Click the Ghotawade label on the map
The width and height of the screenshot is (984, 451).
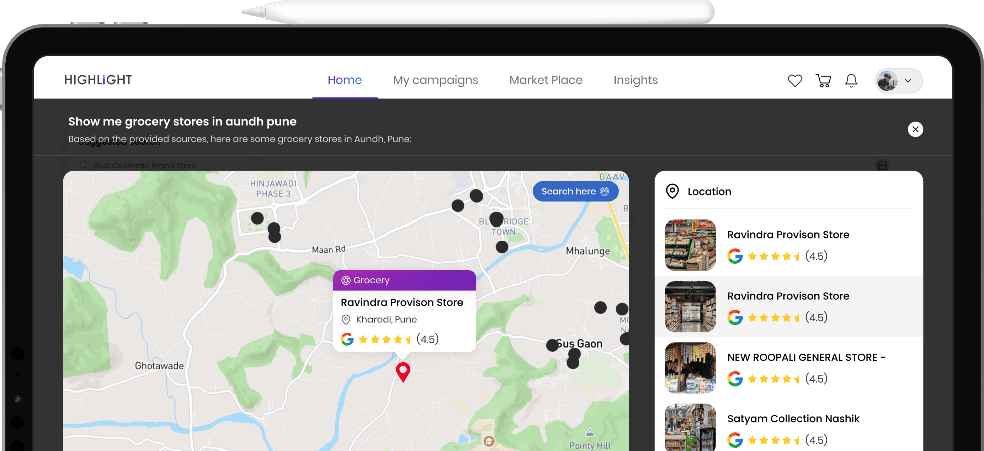tap(159, 366)
